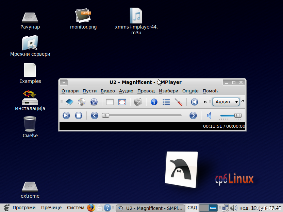Open the Видео menu
283x212 pixels.
[107, 91]
